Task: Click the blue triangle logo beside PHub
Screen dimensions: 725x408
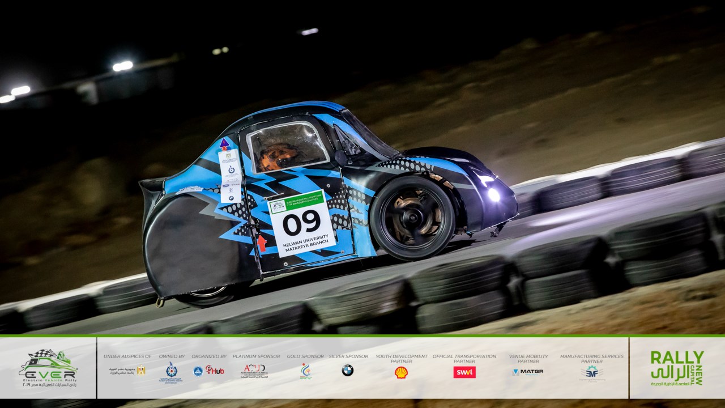Action: 198,371
